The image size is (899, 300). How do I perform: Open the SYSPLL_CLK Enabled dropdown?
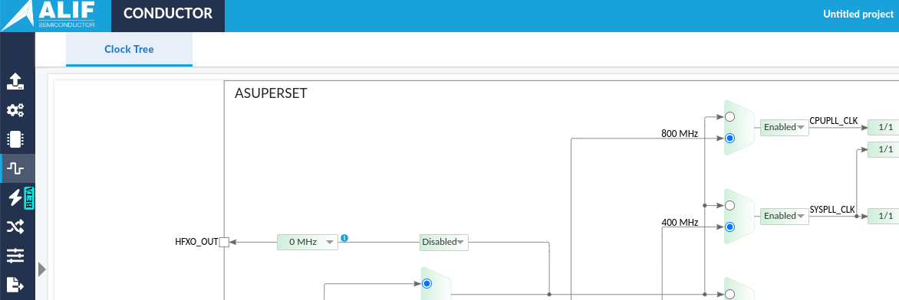point(785,216)
